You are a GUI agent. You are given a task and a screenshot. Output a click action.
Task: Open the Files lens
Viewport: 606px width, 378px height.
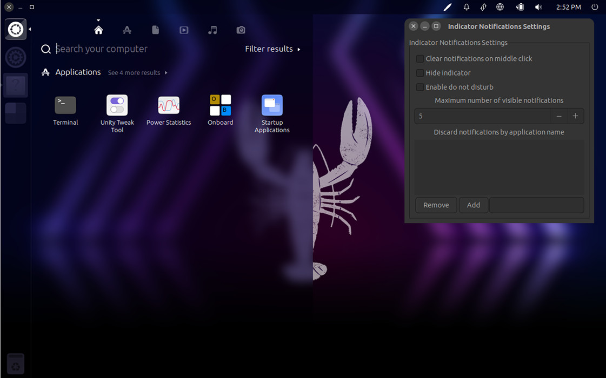point(155,30)
